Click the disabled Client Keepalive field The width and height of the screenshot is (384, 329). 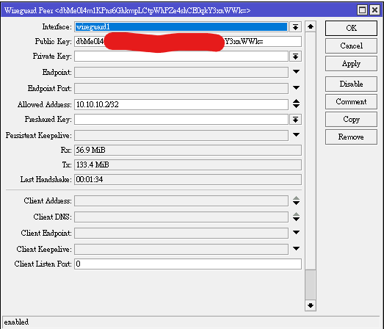[181, 249]
